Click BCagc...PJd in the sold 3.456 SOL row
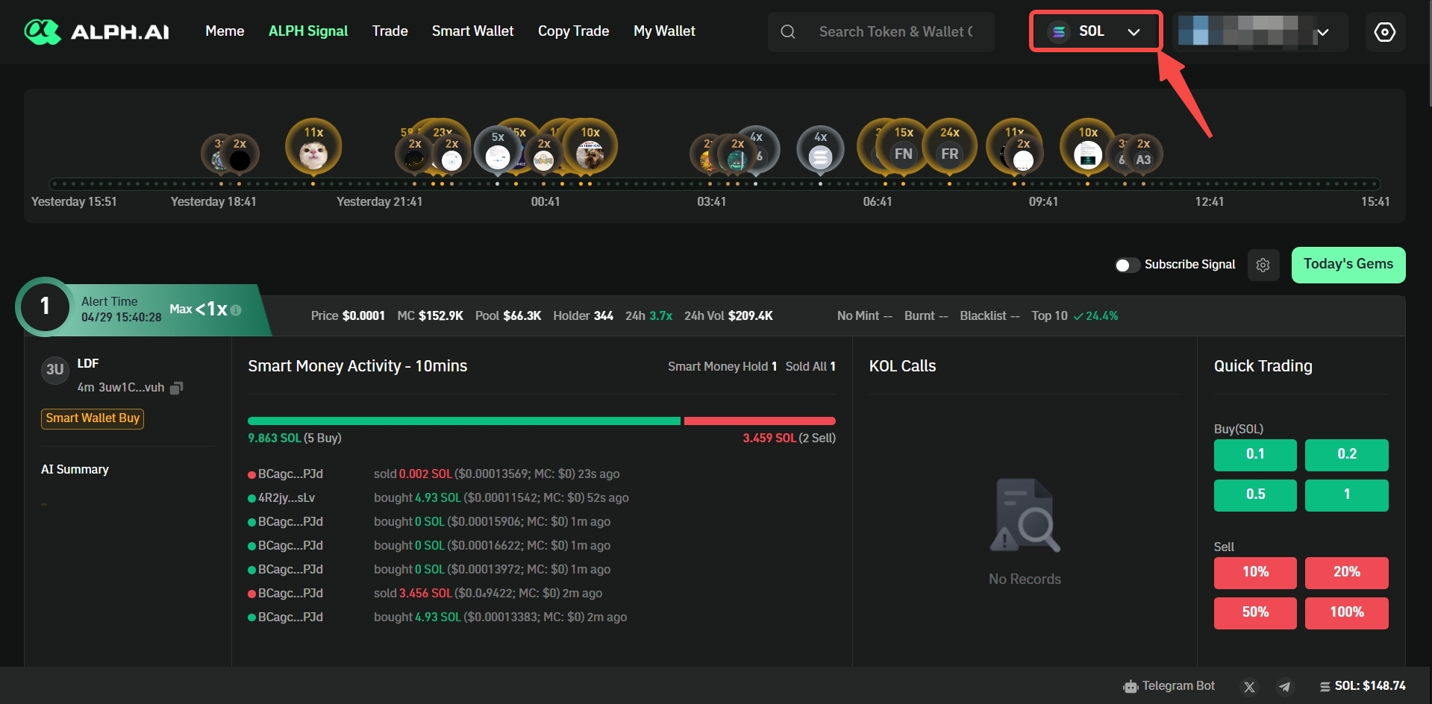The width and height of the screenshot is (1432, 704). point(290,594)
